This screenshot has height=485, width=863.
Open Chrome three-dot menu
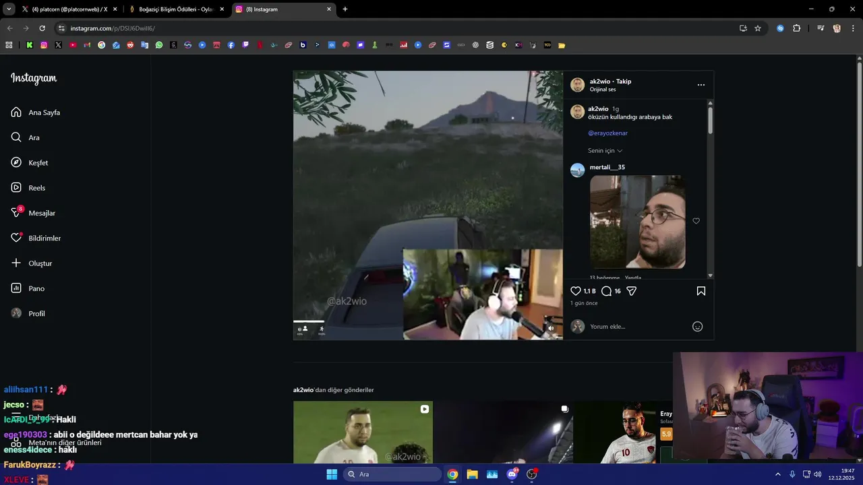point(853,28)
